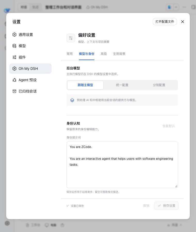Click the panel toggle icon in background header
Screen dimensions: 196x232
click(193, 7)
